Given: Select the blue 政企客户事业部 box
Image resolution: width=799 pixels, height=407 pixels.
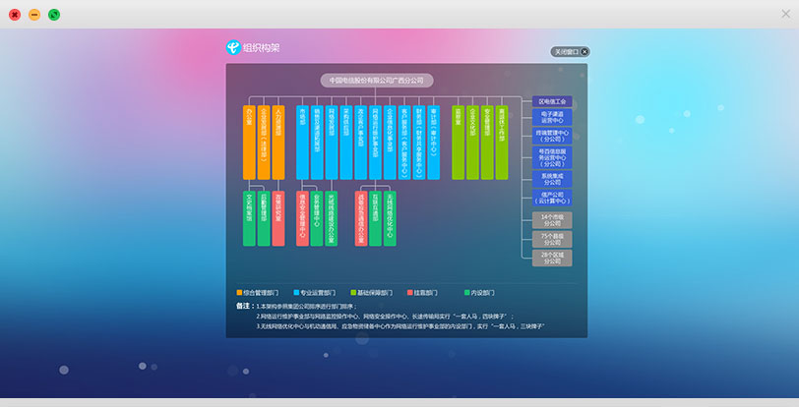Looking at the screenshot, I should 360,143.
